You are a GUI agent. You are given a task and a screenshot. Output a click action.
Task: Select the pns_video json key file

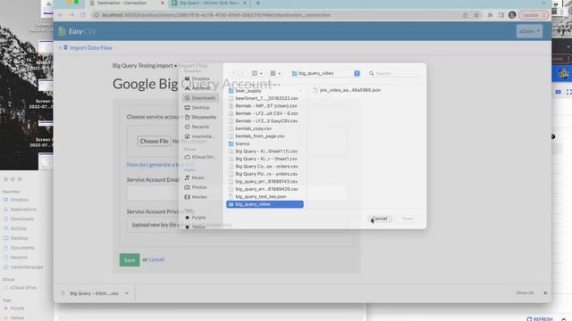(x=347, y=90)
